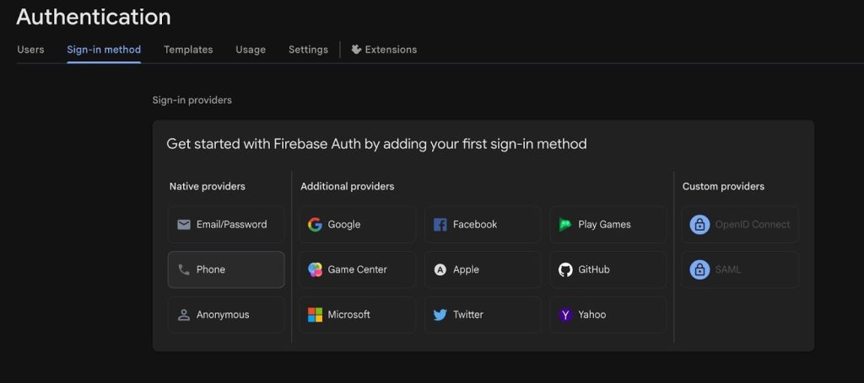Click the SAML lock icon

[x=699, y=269]
